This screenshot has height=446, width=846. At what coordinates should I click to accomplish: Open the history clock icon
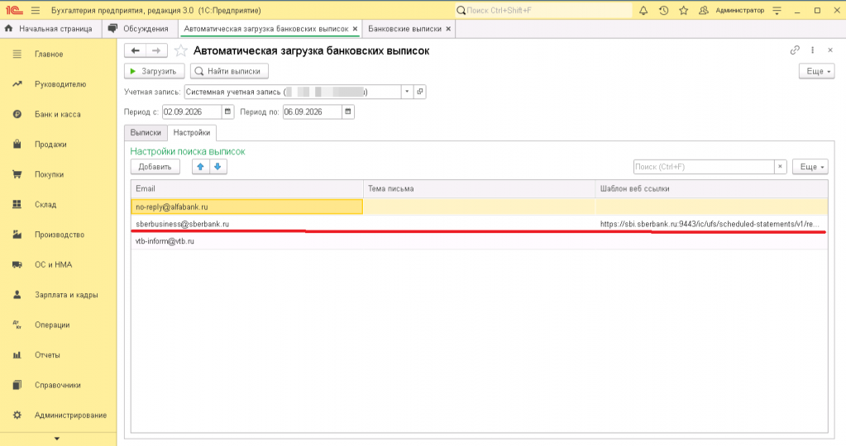tap(663, 10)
